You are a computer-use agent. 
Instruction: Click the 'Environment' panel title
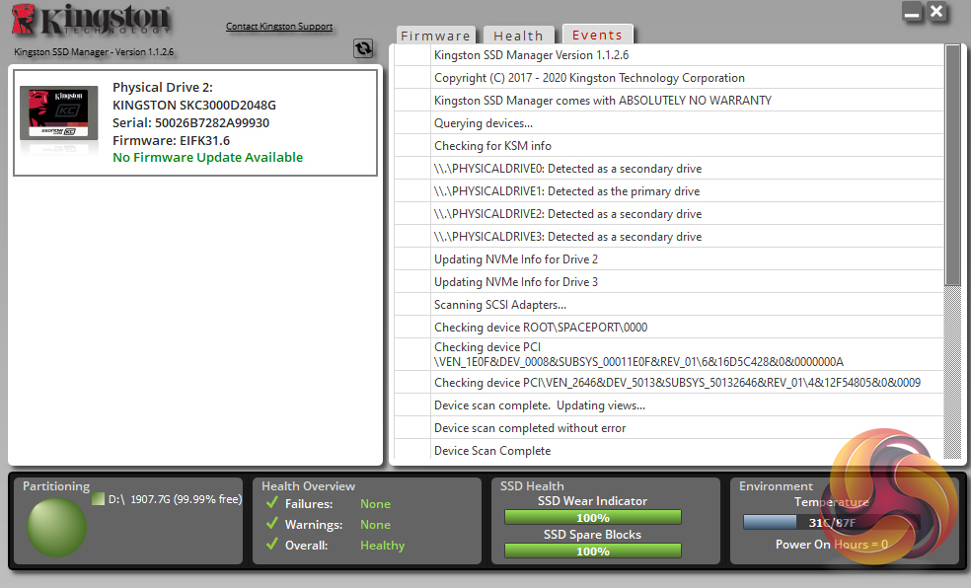coord(776,486)
